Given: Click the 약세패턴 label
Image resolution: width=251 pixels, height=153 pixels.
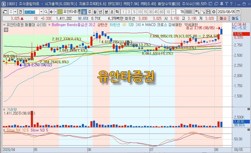Looking at the screenshot, I should 191,25.
